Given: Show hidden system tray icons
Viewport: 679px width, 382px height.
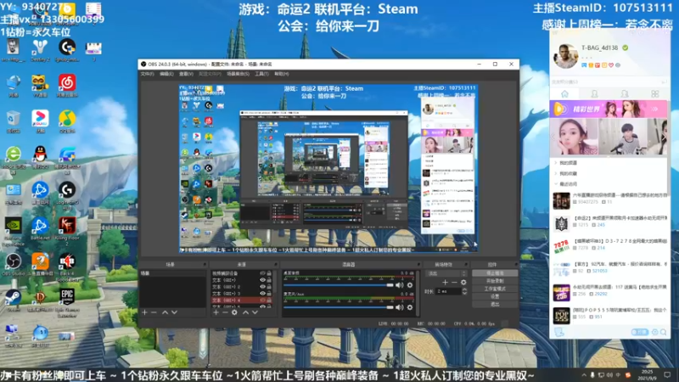Looking at the screenshot, I should coord(584,375).
